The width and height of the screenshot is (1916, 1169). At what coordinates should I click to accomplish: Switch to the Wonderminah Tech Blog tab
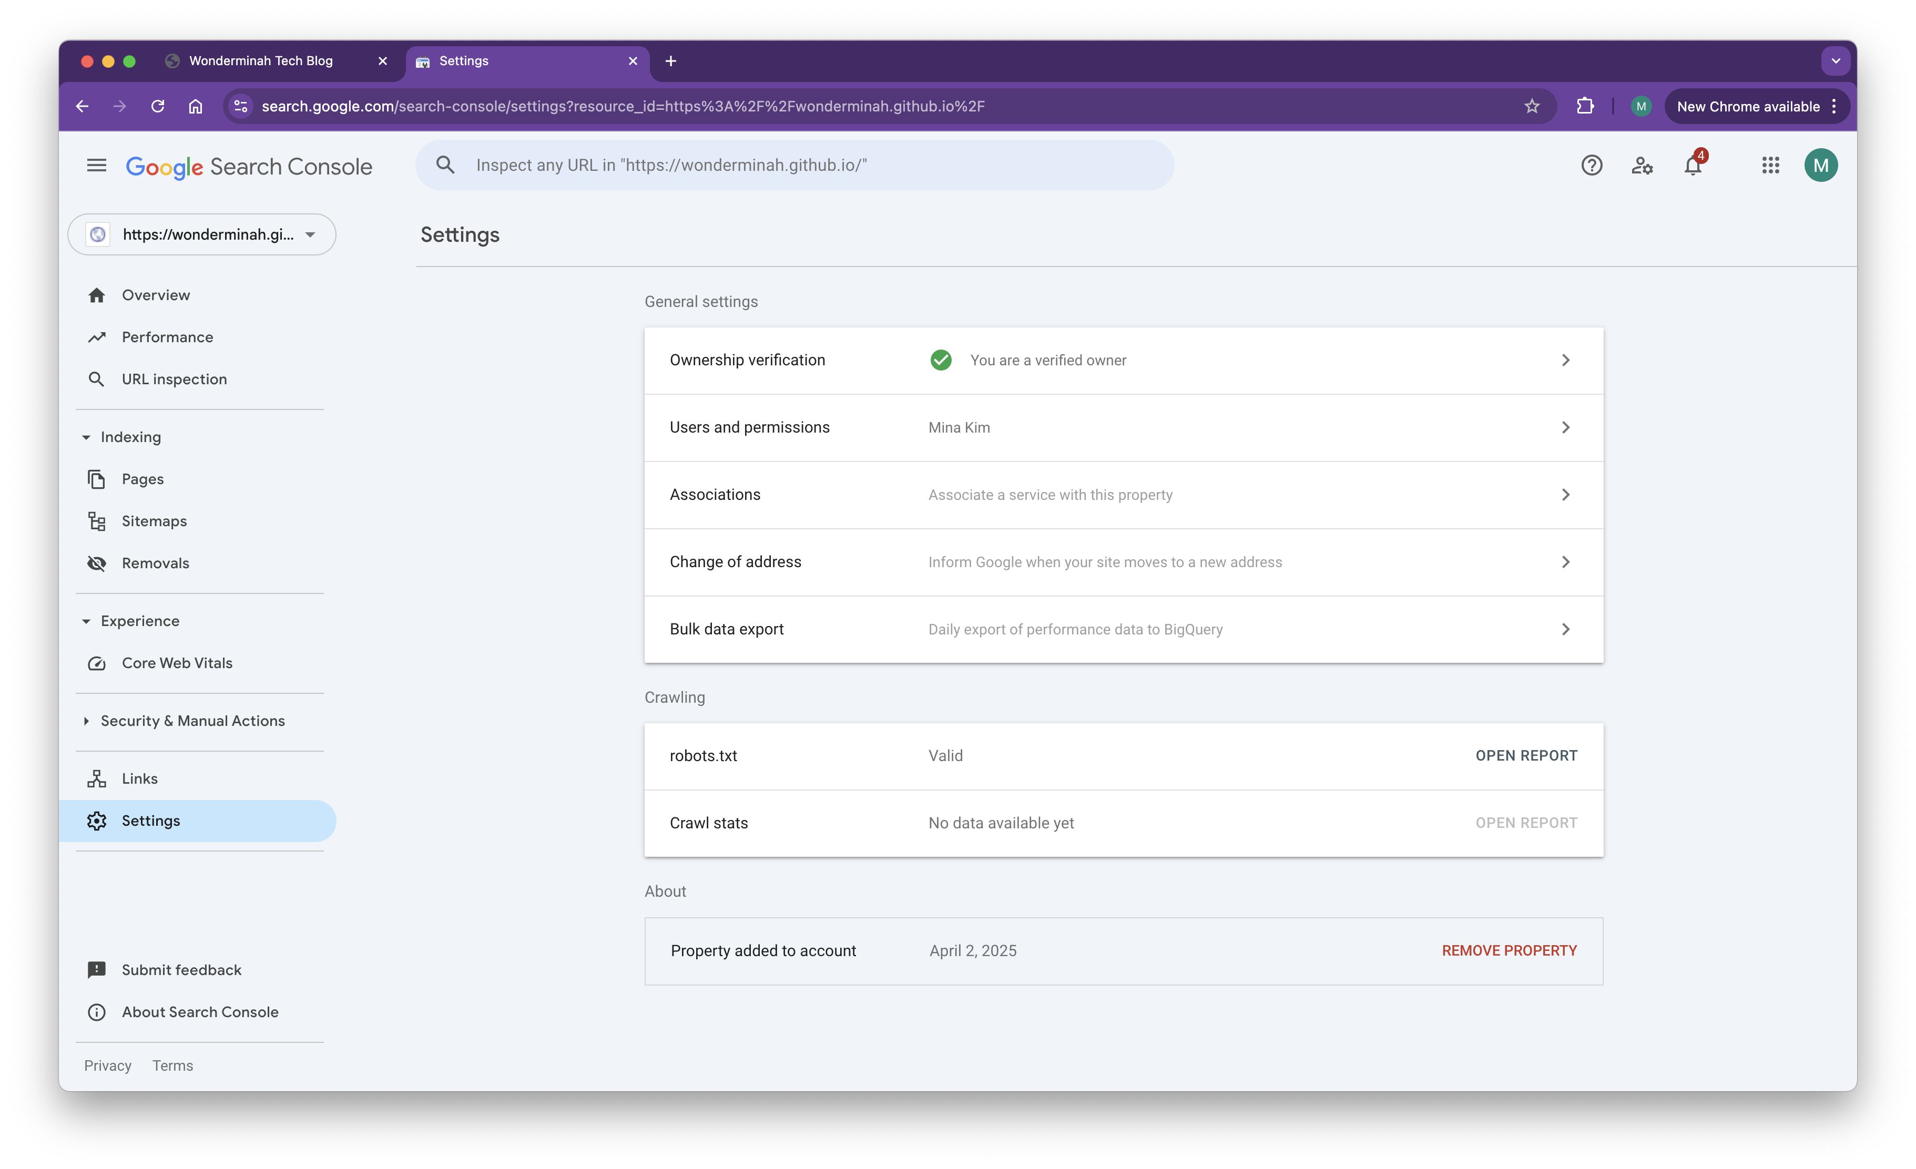pyautogui.click(x=261, y=60)
